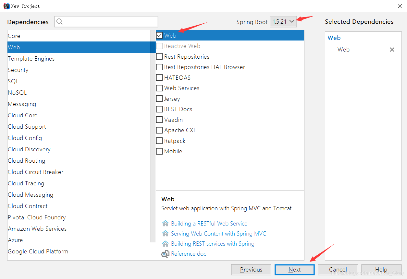Screen dimensions: 407x279
Task: Open the Template Engines category
Action: tap(79, 59)
